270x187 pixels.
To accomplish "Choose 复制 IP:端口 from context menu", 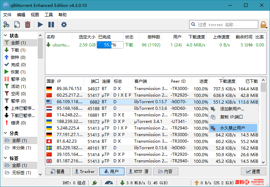I will pos(233,117).
